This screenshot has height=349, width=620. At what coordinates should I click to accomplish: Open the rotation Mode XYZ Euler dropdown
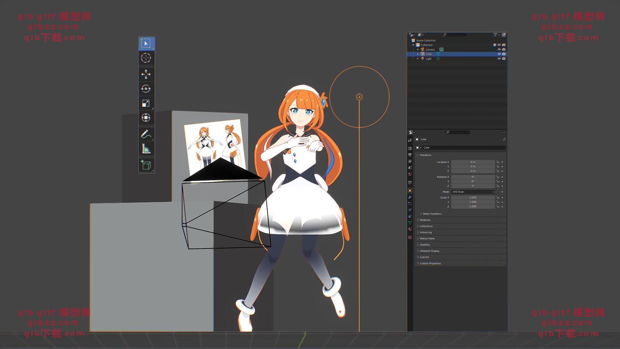click(473, 192)
